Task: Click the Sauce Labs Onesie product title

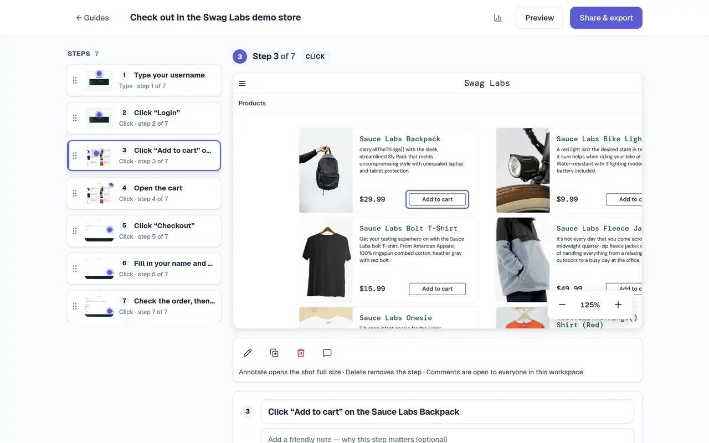Action: point(395,318)
